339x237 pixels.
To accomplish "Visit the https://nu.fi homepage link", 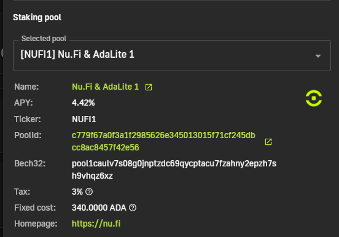I will click(96, 223).
